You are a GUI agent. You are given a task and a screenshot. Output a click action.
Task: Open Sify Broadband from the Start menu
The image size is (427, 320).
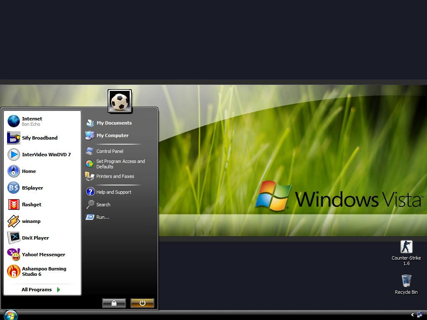click(x=39, y=138)
